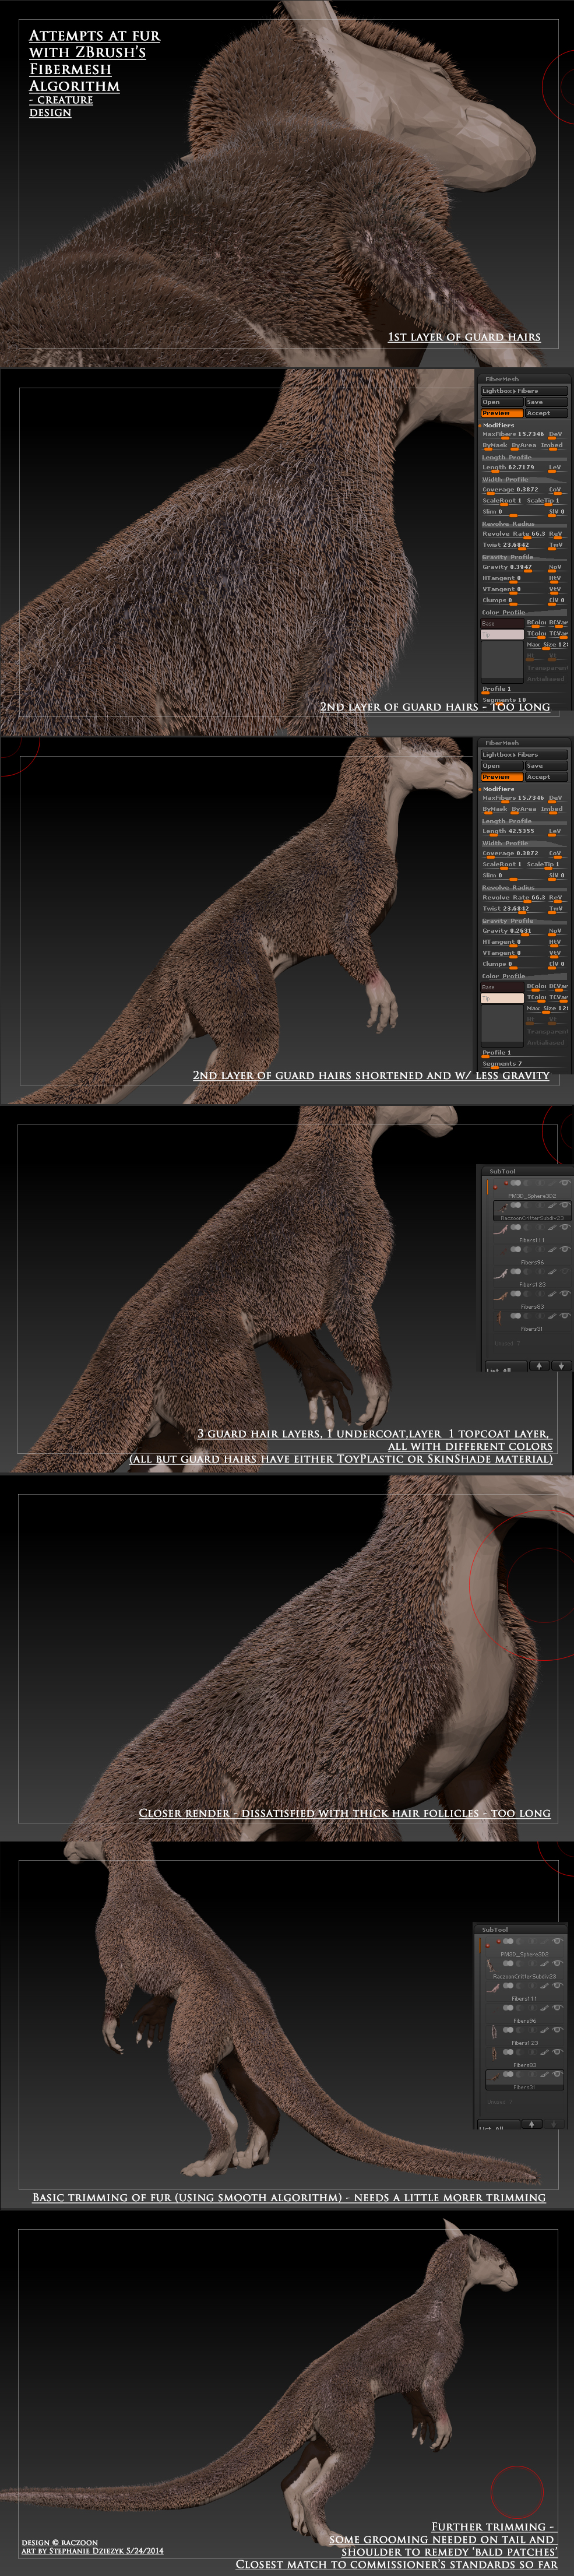Select Fibers111 thumbnail in RaczoonCritterSubdiv23-selected SubTool panel
574x2576 pixels.
coord(501,1230)
